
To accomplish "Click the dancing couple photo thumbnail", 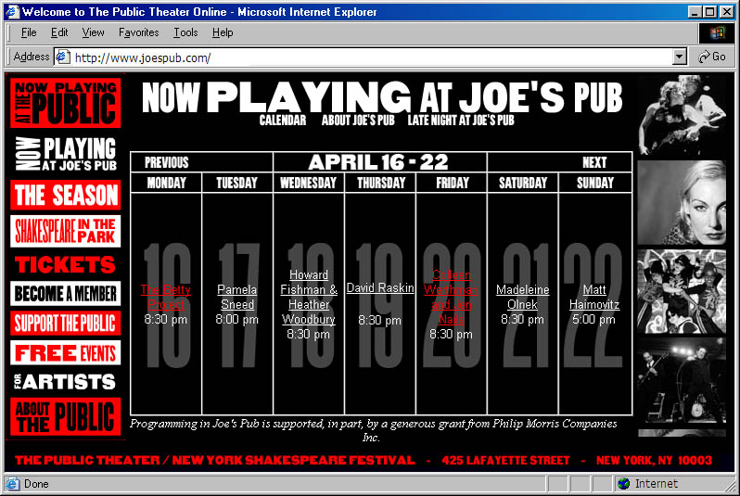I will [x=682, y=115].
